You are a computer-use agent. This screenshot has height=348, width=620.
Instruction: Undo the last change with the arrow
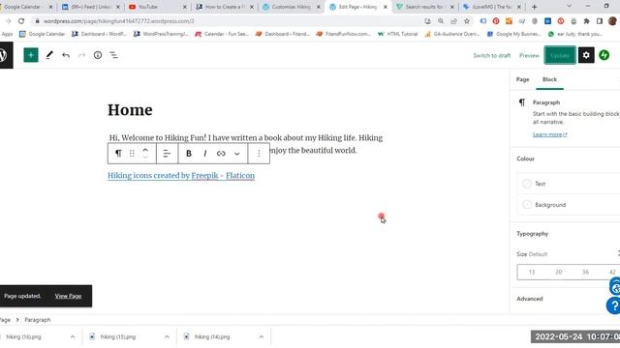click(x=66, y=55)
